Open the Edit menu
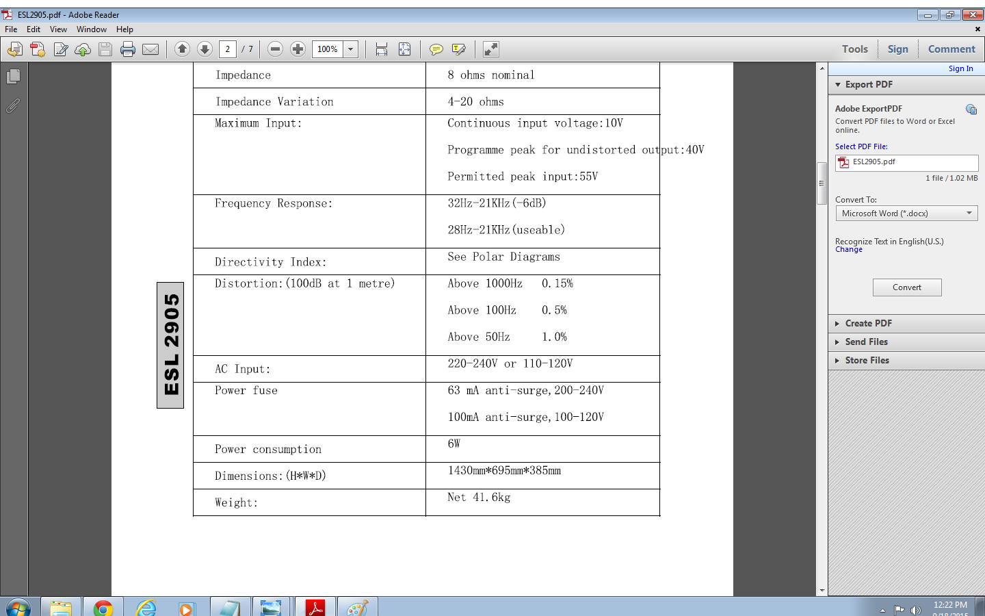This screenshot has width=985, height=616. click(34, 29)
